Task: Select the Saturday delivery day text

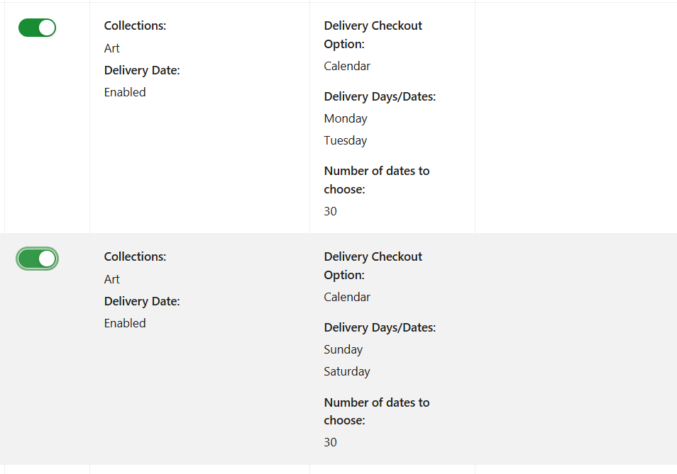Action: tap(347, 371)
